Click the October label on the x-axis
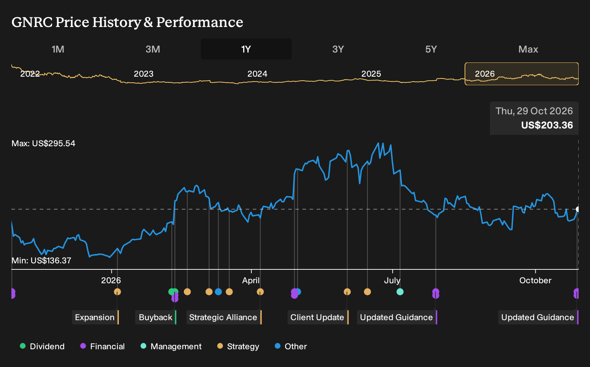 (x=535, y=280)
